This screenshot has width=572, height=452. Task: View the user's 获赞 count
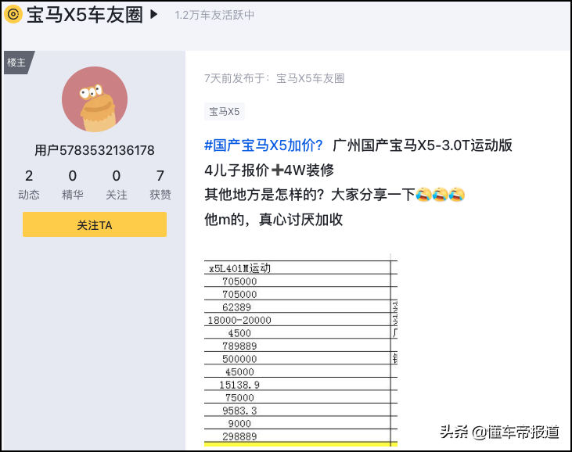click(x=160, y=185)
